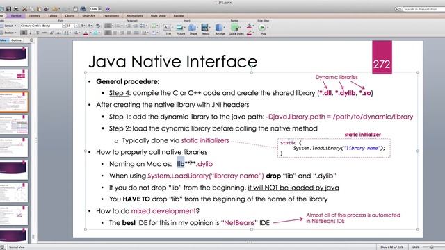Toggle Underline formatting

pyautogui.click(x=38, y=33)
